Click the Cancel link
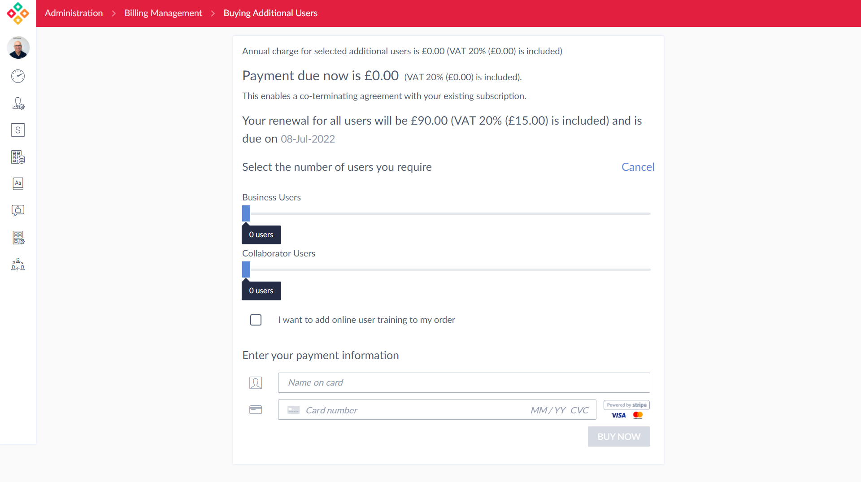 638,167
